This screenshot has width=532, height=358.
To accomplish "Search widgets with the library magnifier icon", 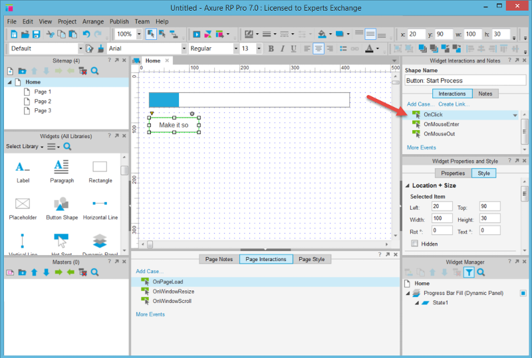I will tap(67, 146).
